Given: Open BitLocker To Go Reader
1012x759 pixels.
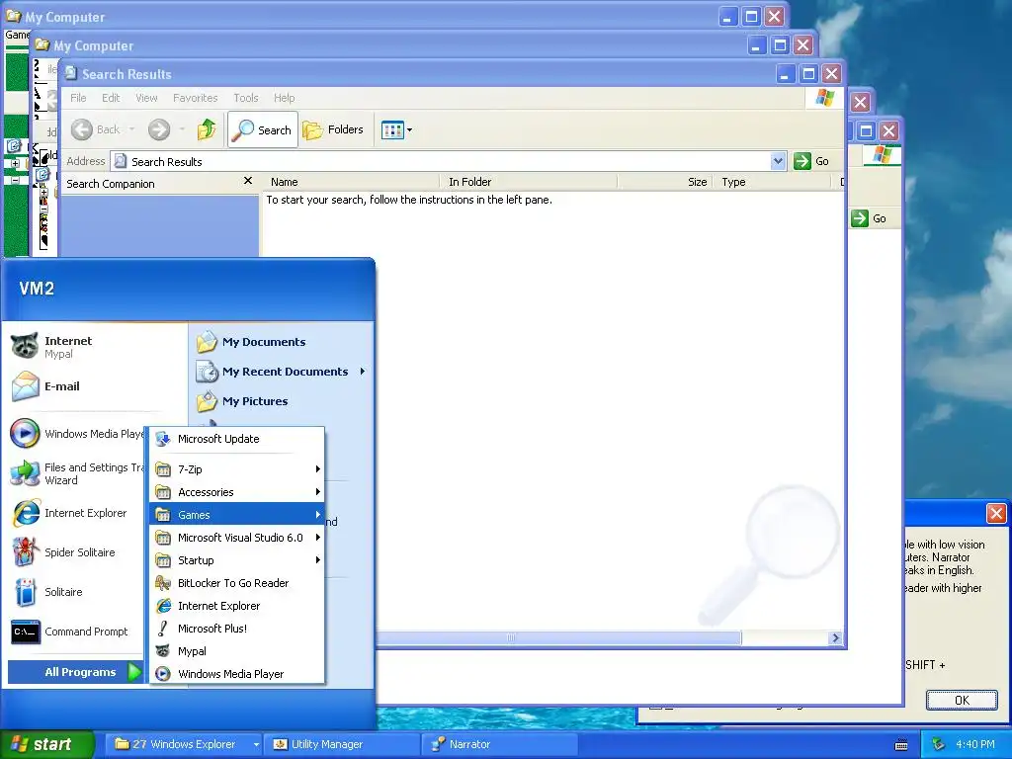Looking at the screenshot, I should [x=237, y=583].
